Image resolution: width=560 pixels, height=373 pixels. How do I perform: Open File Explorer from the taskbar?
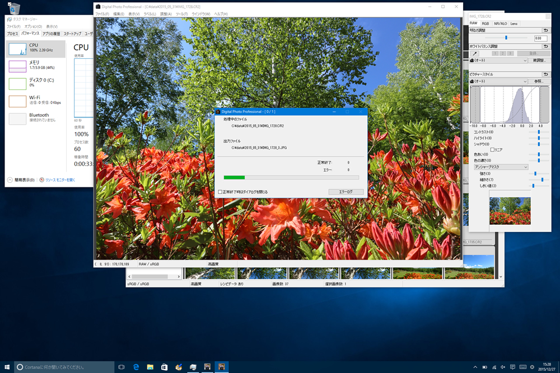pyautogui.click(x=150, y=367)
